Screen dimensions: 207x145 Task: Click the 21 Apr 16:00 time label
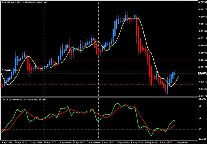35,142
